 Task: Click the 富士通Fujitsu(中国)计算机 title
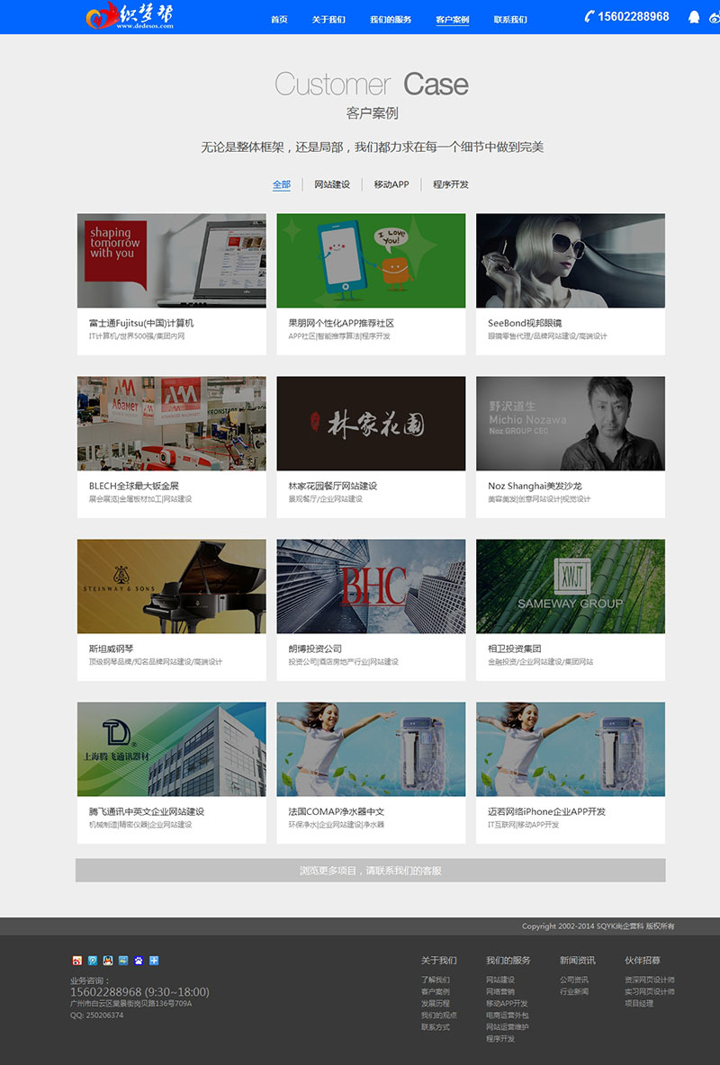141,323
